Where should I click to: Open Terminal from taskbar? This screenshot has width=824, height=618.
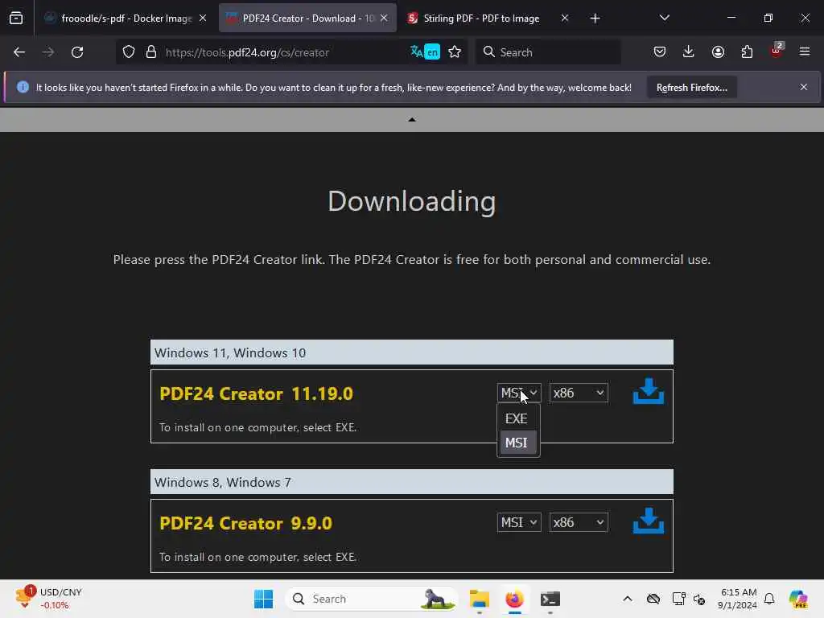coord(550,599)
